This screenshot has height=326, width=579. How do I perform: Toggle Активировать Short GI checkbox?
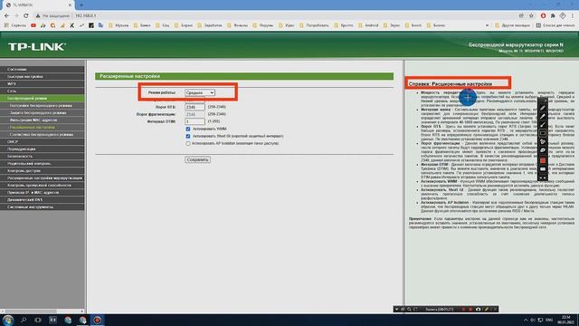[188, 137]
